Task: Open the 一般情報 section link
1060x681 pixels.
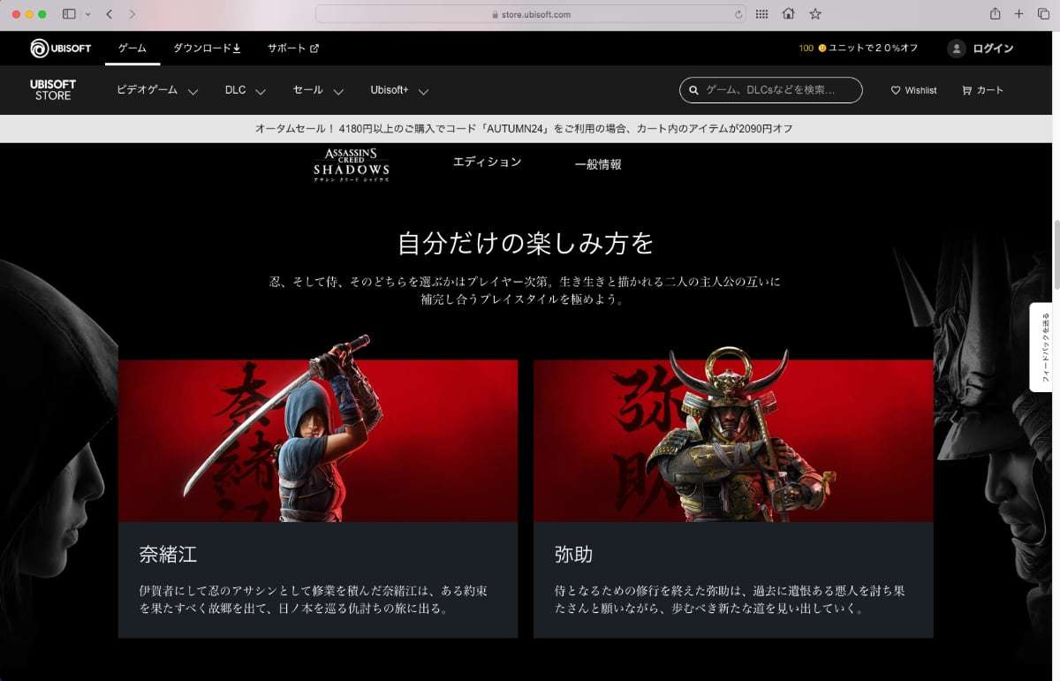Action: pos(598,164)
